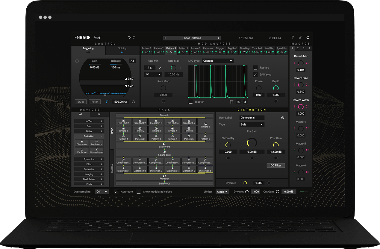Select the Repeater rack device

[164, 177]
